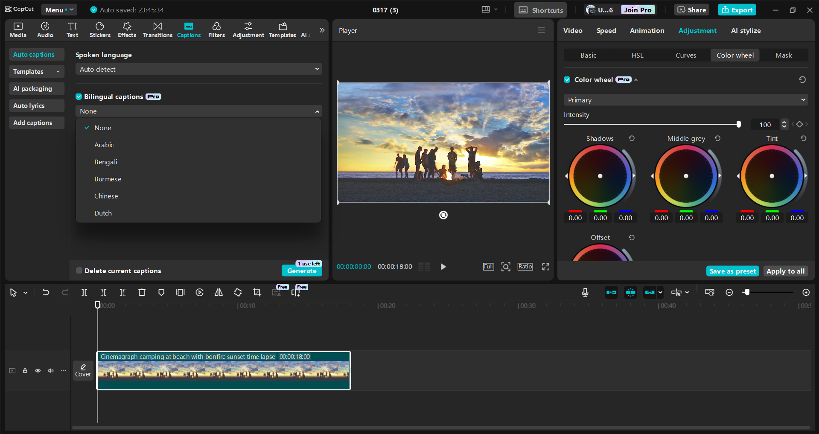Start voiceover recording with the microphone icon

[x=585, y=292]
